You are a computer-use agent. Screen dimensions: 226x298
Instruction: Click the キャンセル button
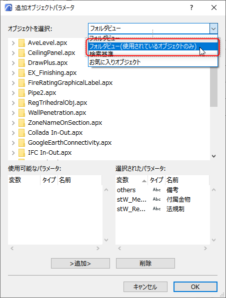pyautogui.click(x=145, y=287)
